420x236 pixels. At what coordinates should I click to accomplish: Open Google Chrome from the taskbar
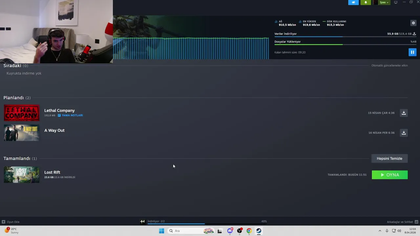click(249, 231)
